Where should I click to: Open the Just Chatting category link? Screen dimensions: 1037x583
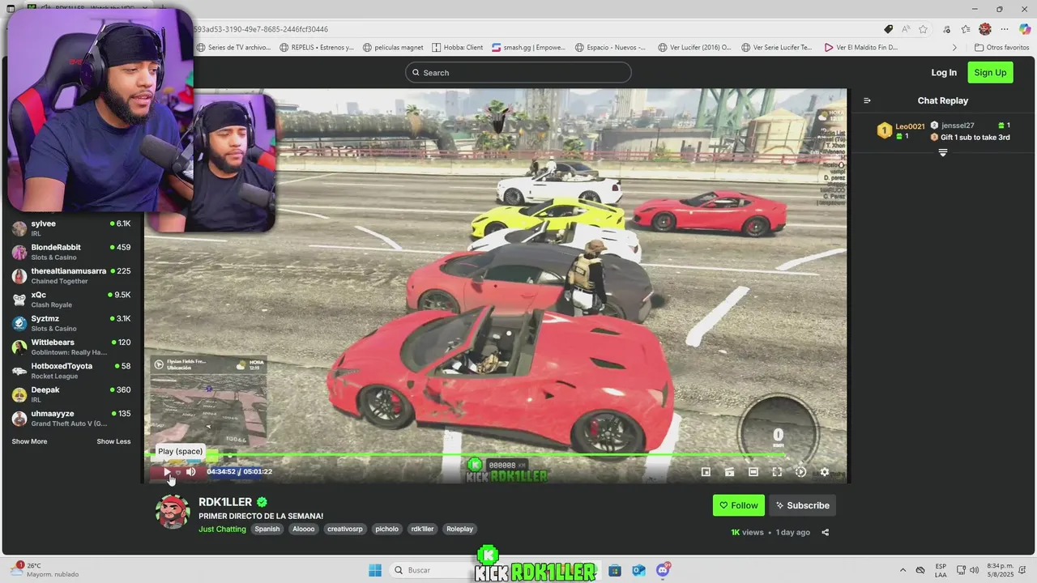click(x=222, y=529)
